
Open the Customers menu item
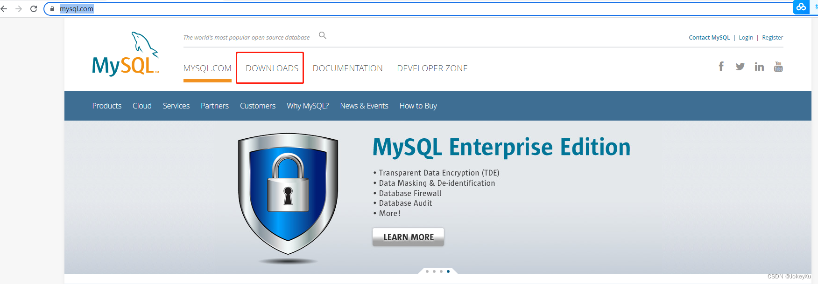tap(258, 106)
